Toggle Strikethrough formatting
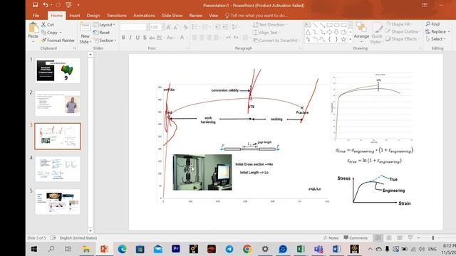 coord(152,38)
